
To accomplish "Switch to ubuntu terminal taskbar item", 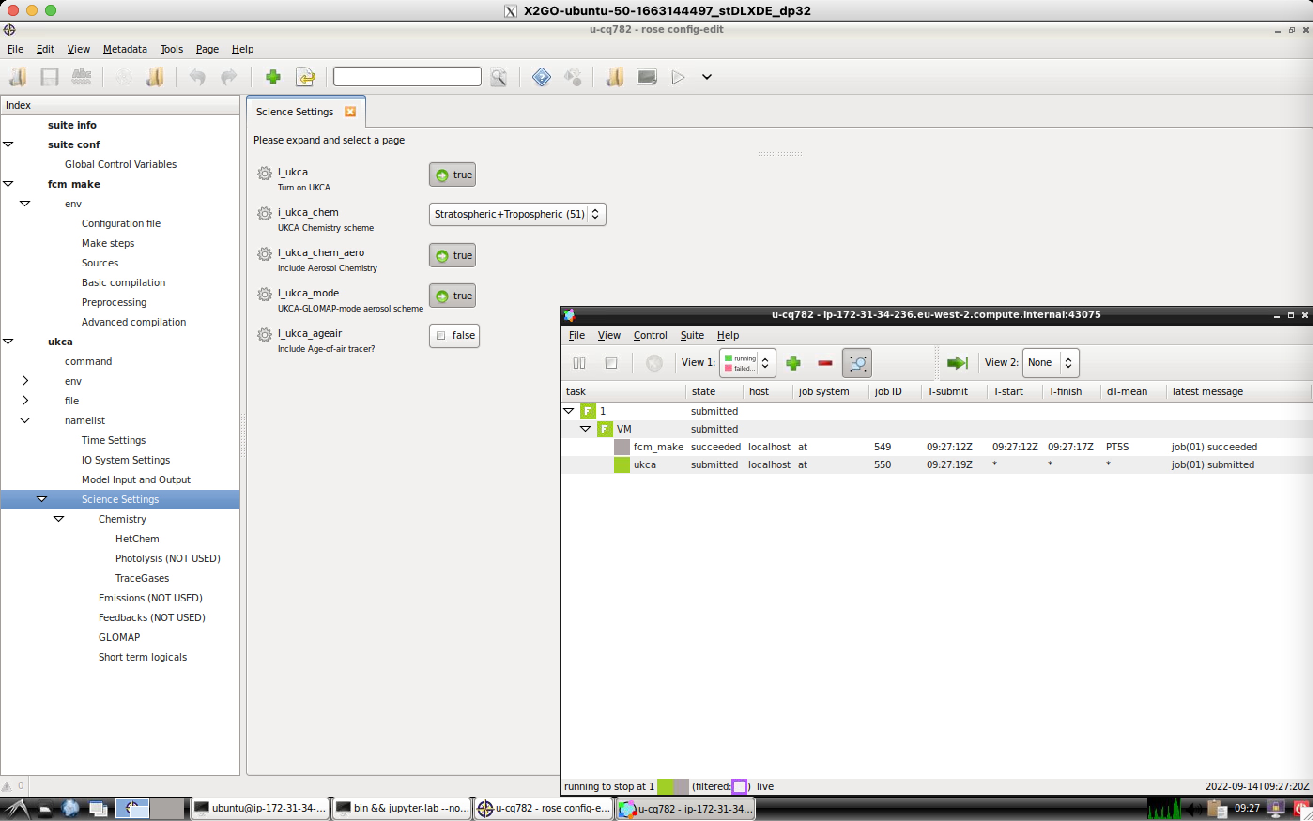I will click(x=260, y=808).
